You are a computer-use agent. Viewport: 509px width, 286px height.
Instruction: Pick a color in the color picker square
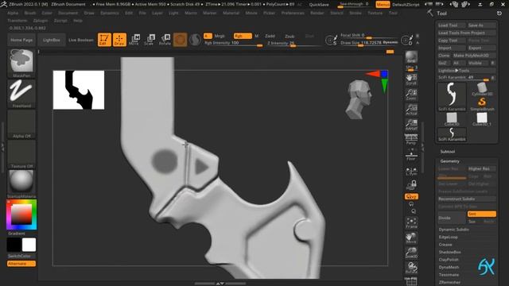pyautogui.click(x=21, y=214)
